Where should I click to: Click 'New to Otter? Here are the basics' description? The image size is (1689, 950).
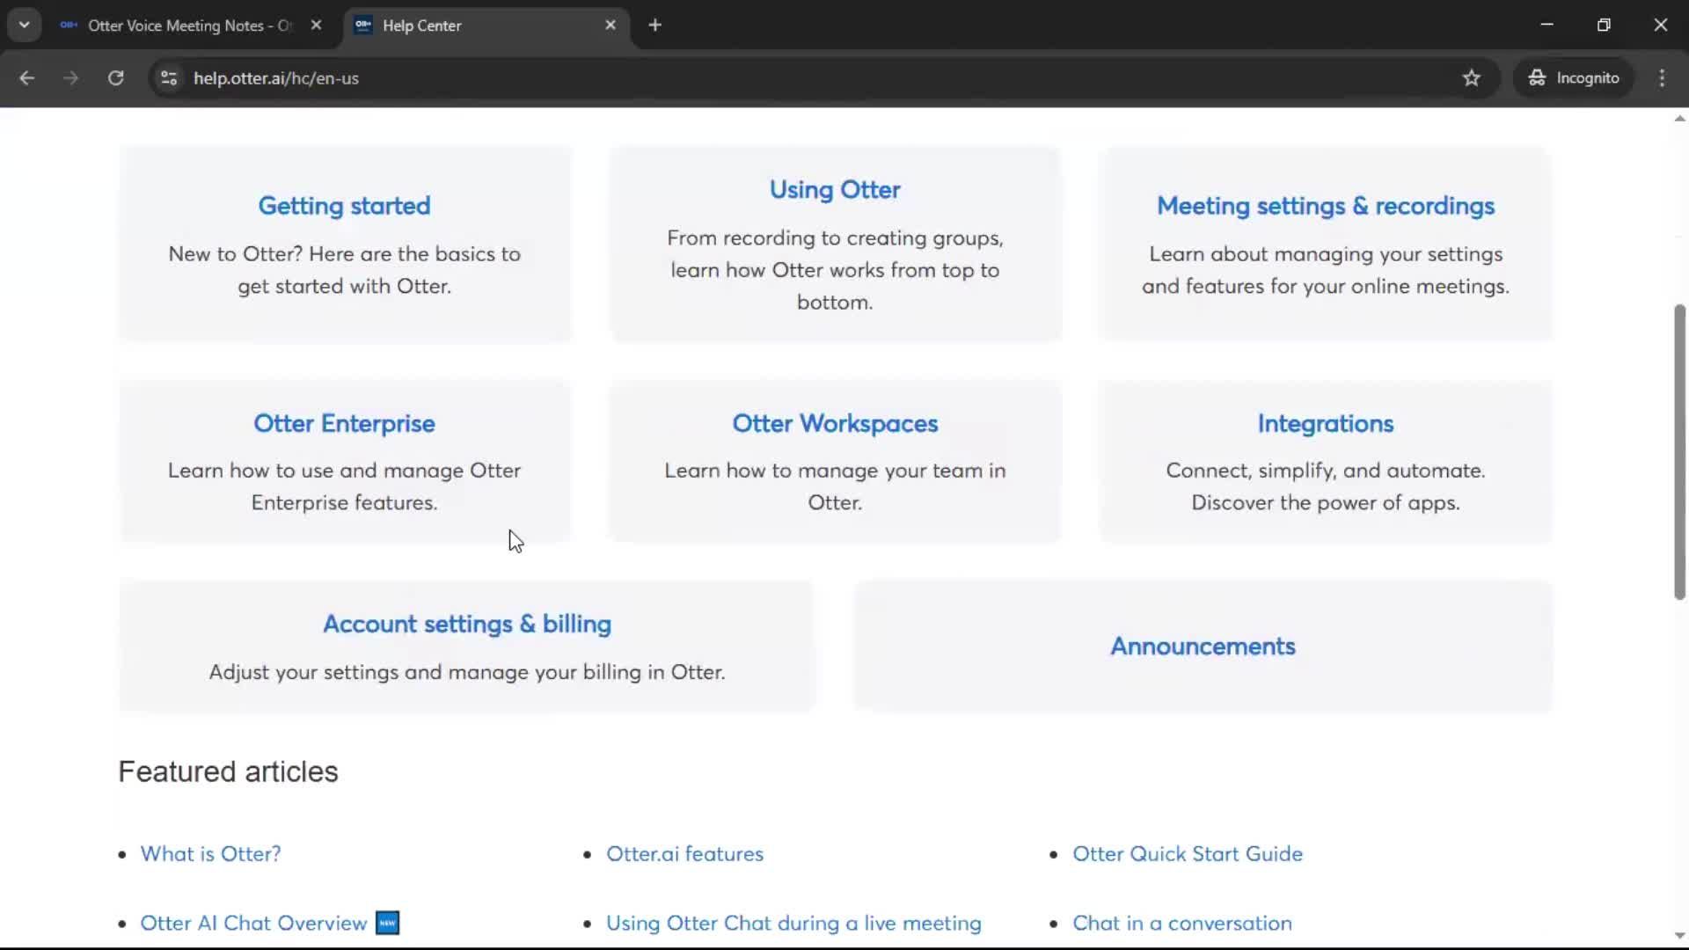pos(345,270)
